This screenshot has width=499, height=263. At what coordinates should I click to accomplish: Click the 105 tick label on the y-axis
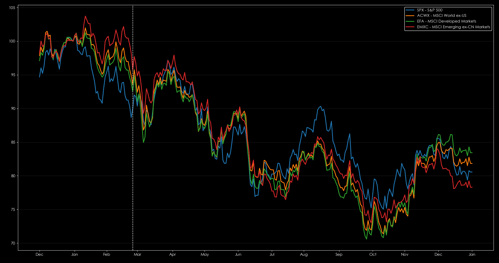[12, 8]
